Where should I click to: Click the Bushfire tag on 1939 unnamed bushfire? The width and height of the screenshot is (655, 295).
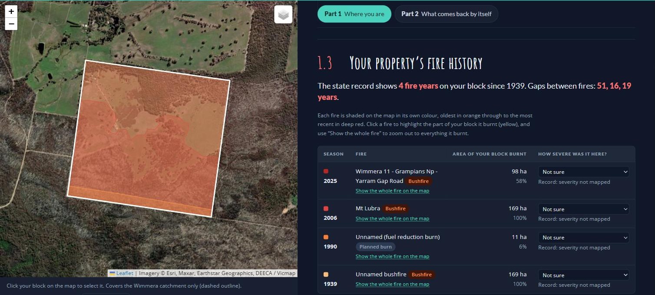pos(422,275)
